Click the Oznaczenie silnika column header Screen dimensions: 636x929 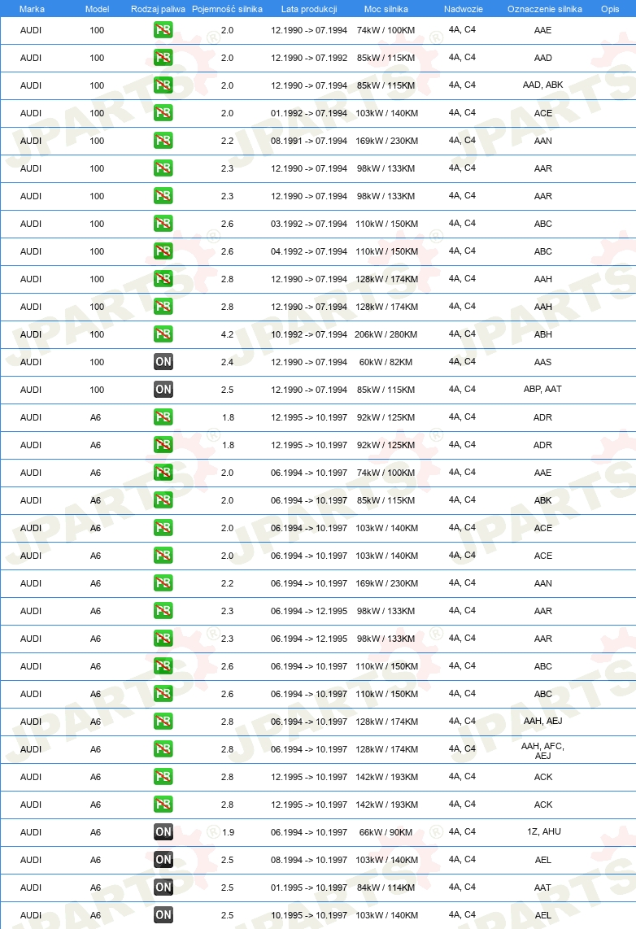(x=545, y=9)
